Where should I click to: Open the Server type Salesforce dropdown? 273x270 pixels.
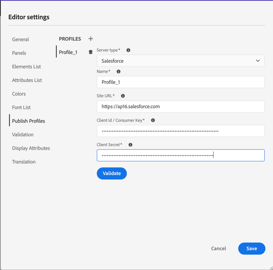pos(181,61)
